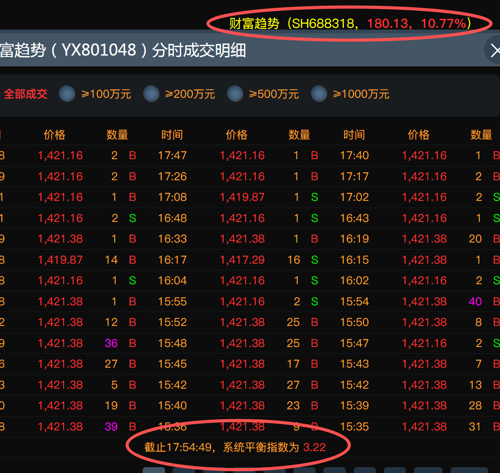Select the 17:08 time cell

pyautogui.click(x=173, y=197)
